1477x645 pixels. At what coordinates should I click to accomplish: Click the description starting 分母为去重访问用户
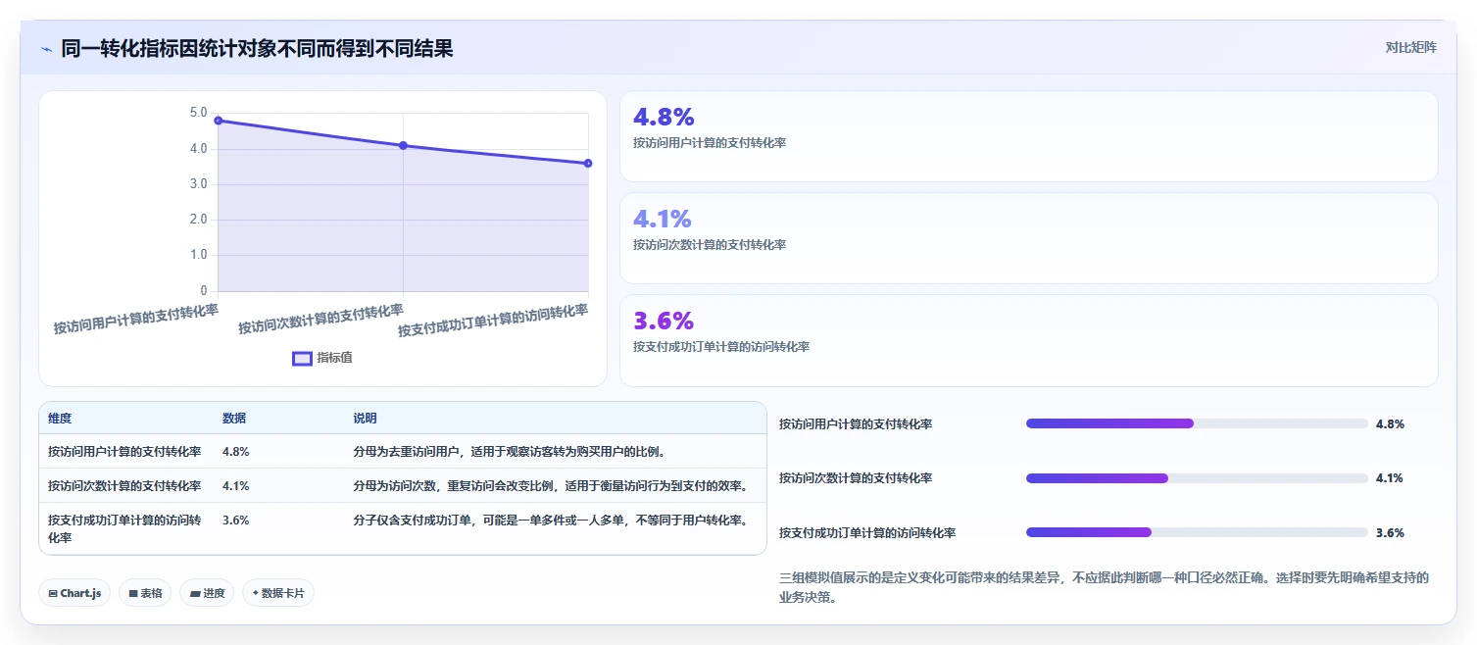pyautogui.click(x=510, y=452)
